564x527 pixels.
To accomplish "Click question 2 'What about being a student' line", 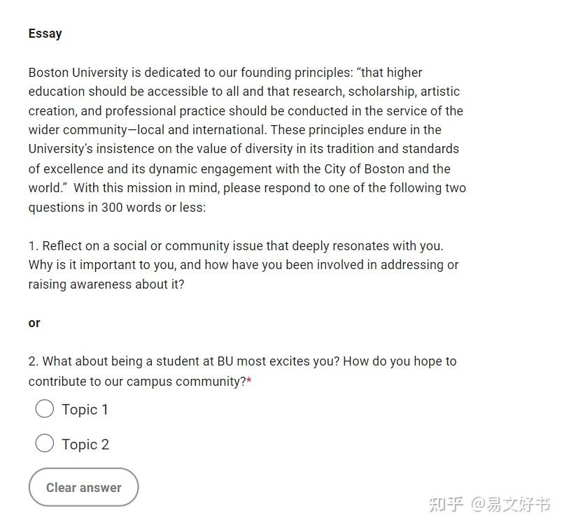I will 242,361.
